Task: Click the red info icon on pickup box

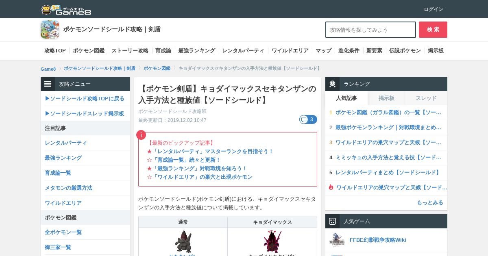Action: (x=141, y=135)
